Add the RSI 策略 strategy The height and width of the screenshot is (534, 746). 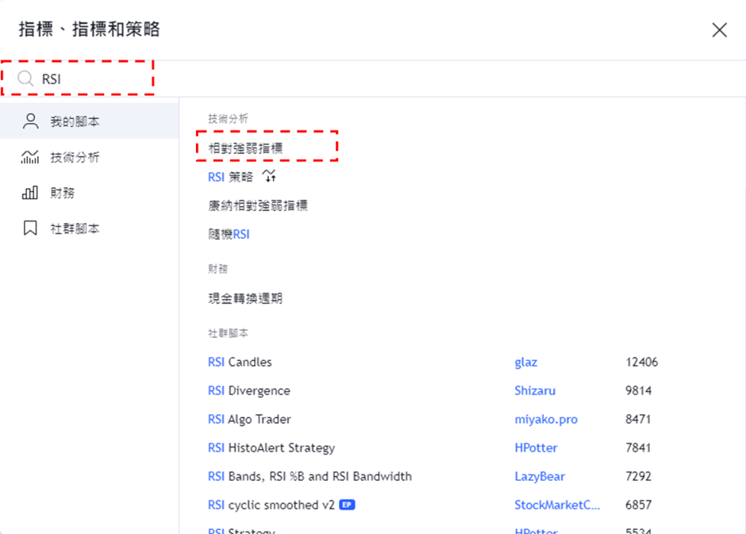pos(230,177)
